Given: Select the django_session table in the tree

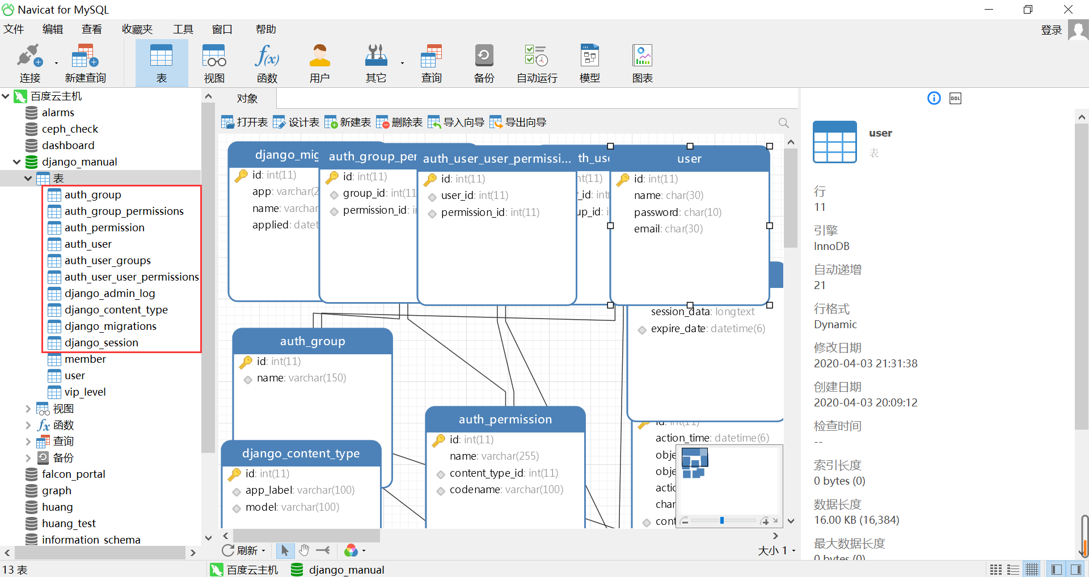Looking at the screenshot, I should click(101, 343).
